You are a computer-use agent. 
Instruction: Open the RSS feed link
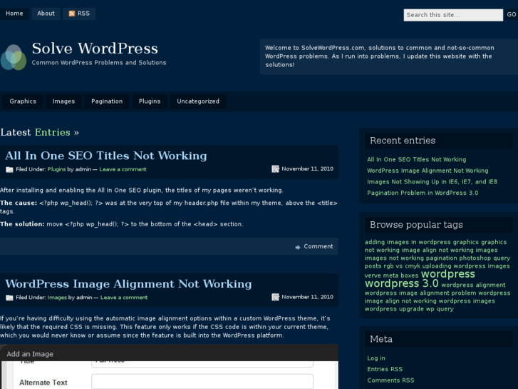coord(79,14)
